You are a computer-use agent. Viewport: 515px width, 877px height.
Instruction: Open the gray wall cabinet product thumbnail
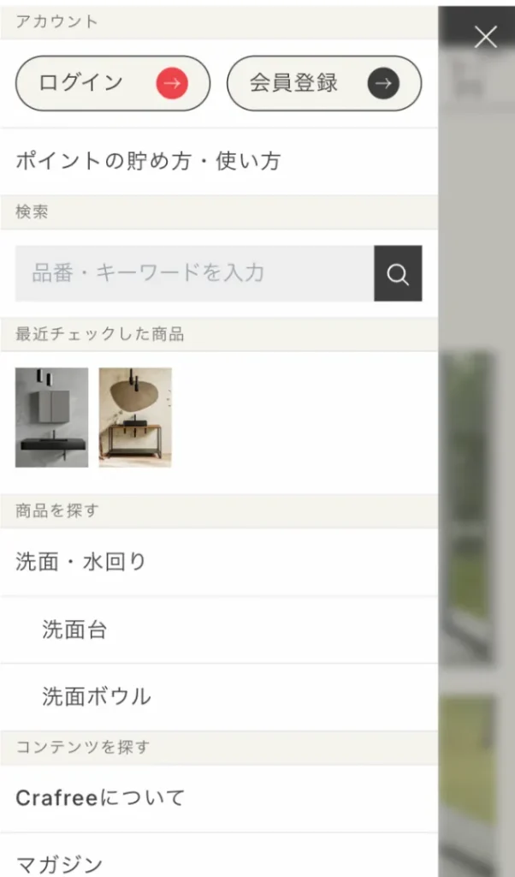[x=51, y=417]
